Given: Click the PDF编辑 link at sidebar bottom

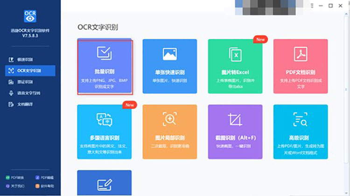Looking at the screenshot, I should 44,178.
